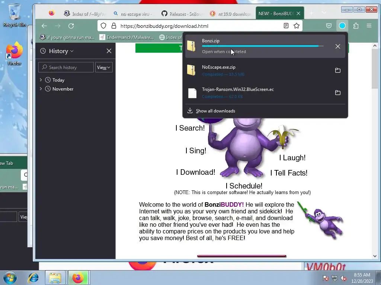Screen dimensions: 381x285
Task: Click the padlock site info icon
Action: tap(114, 26)
